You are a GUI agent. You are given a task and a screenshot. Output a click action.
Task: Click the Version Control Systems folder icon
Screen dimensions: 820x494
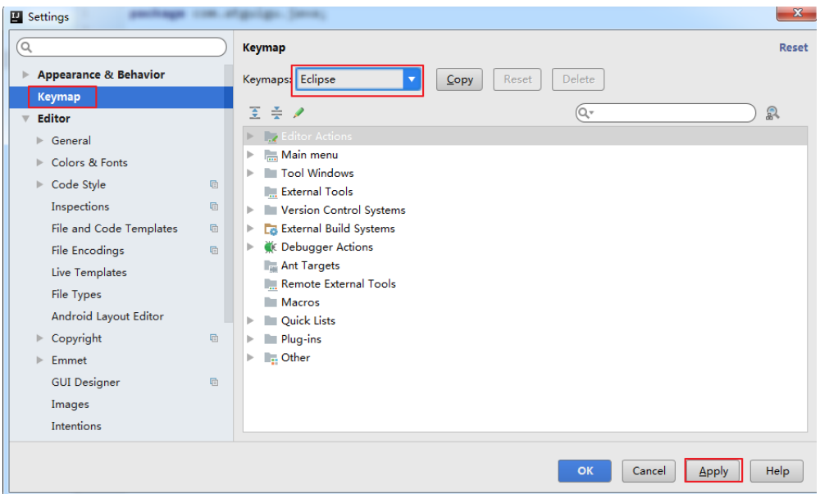coord(271,211)
